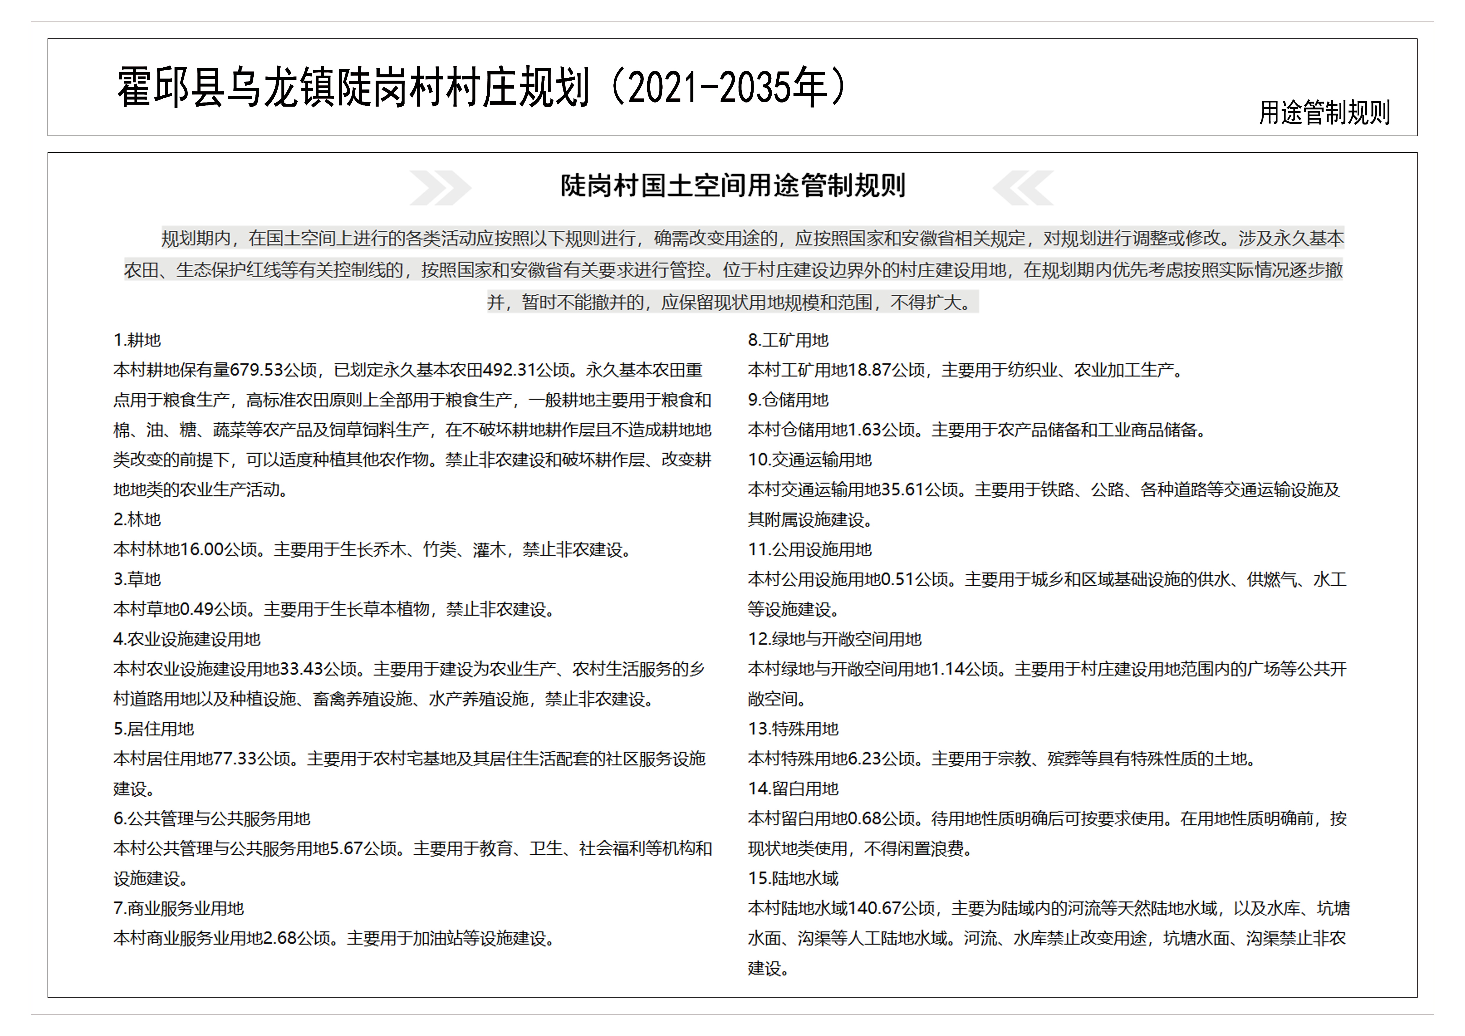Click the 15.陆地水域 section heading
The image size is (1465, 1036).
click(793, 878)
